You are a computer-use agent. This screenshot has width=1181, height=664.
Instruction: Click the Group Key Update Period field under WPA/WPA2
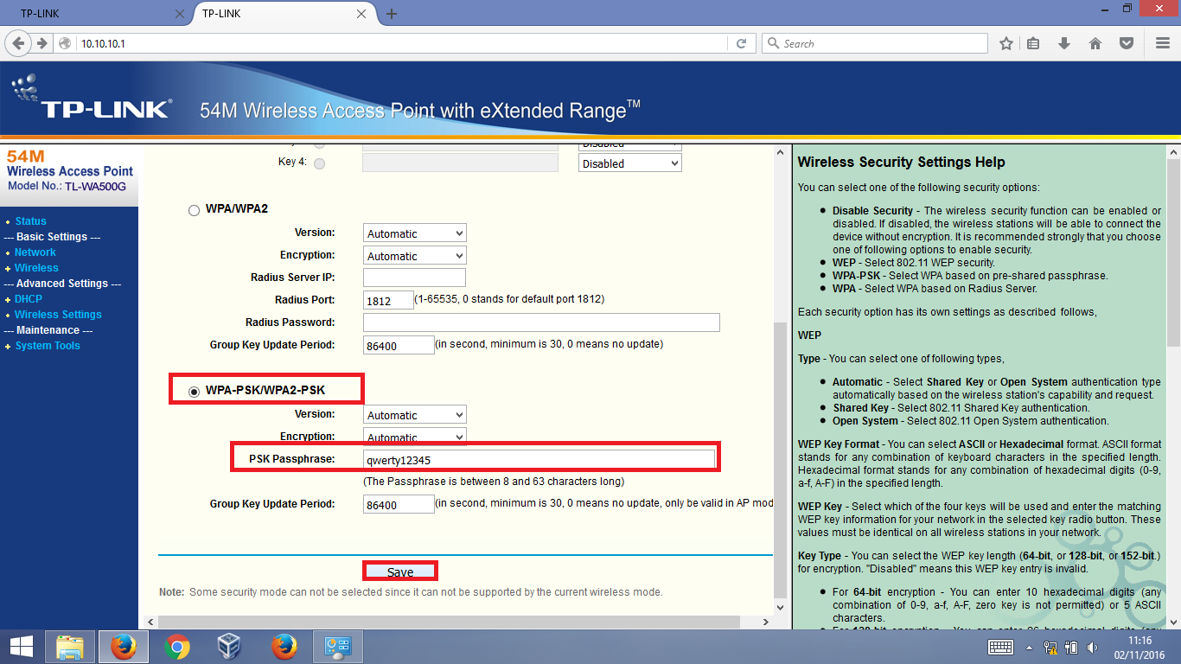(399, 345)
